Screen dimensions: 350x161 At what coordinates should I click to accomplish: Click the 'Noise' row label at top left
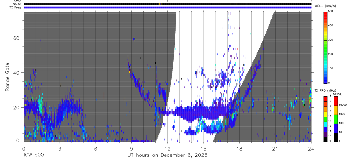(x=17, y=4)
